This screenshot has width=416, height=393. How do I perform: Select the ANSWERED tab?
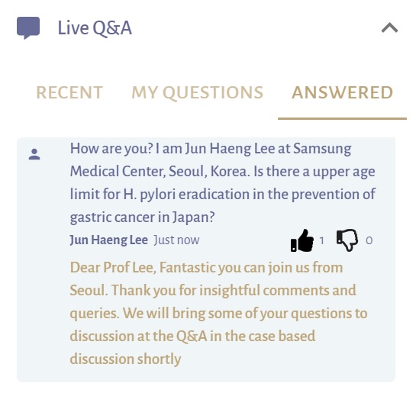coord(342,92)
